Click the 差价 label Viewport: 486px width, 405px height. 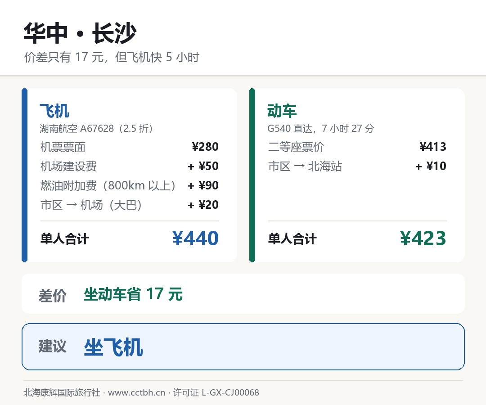[x=52, y=296]
